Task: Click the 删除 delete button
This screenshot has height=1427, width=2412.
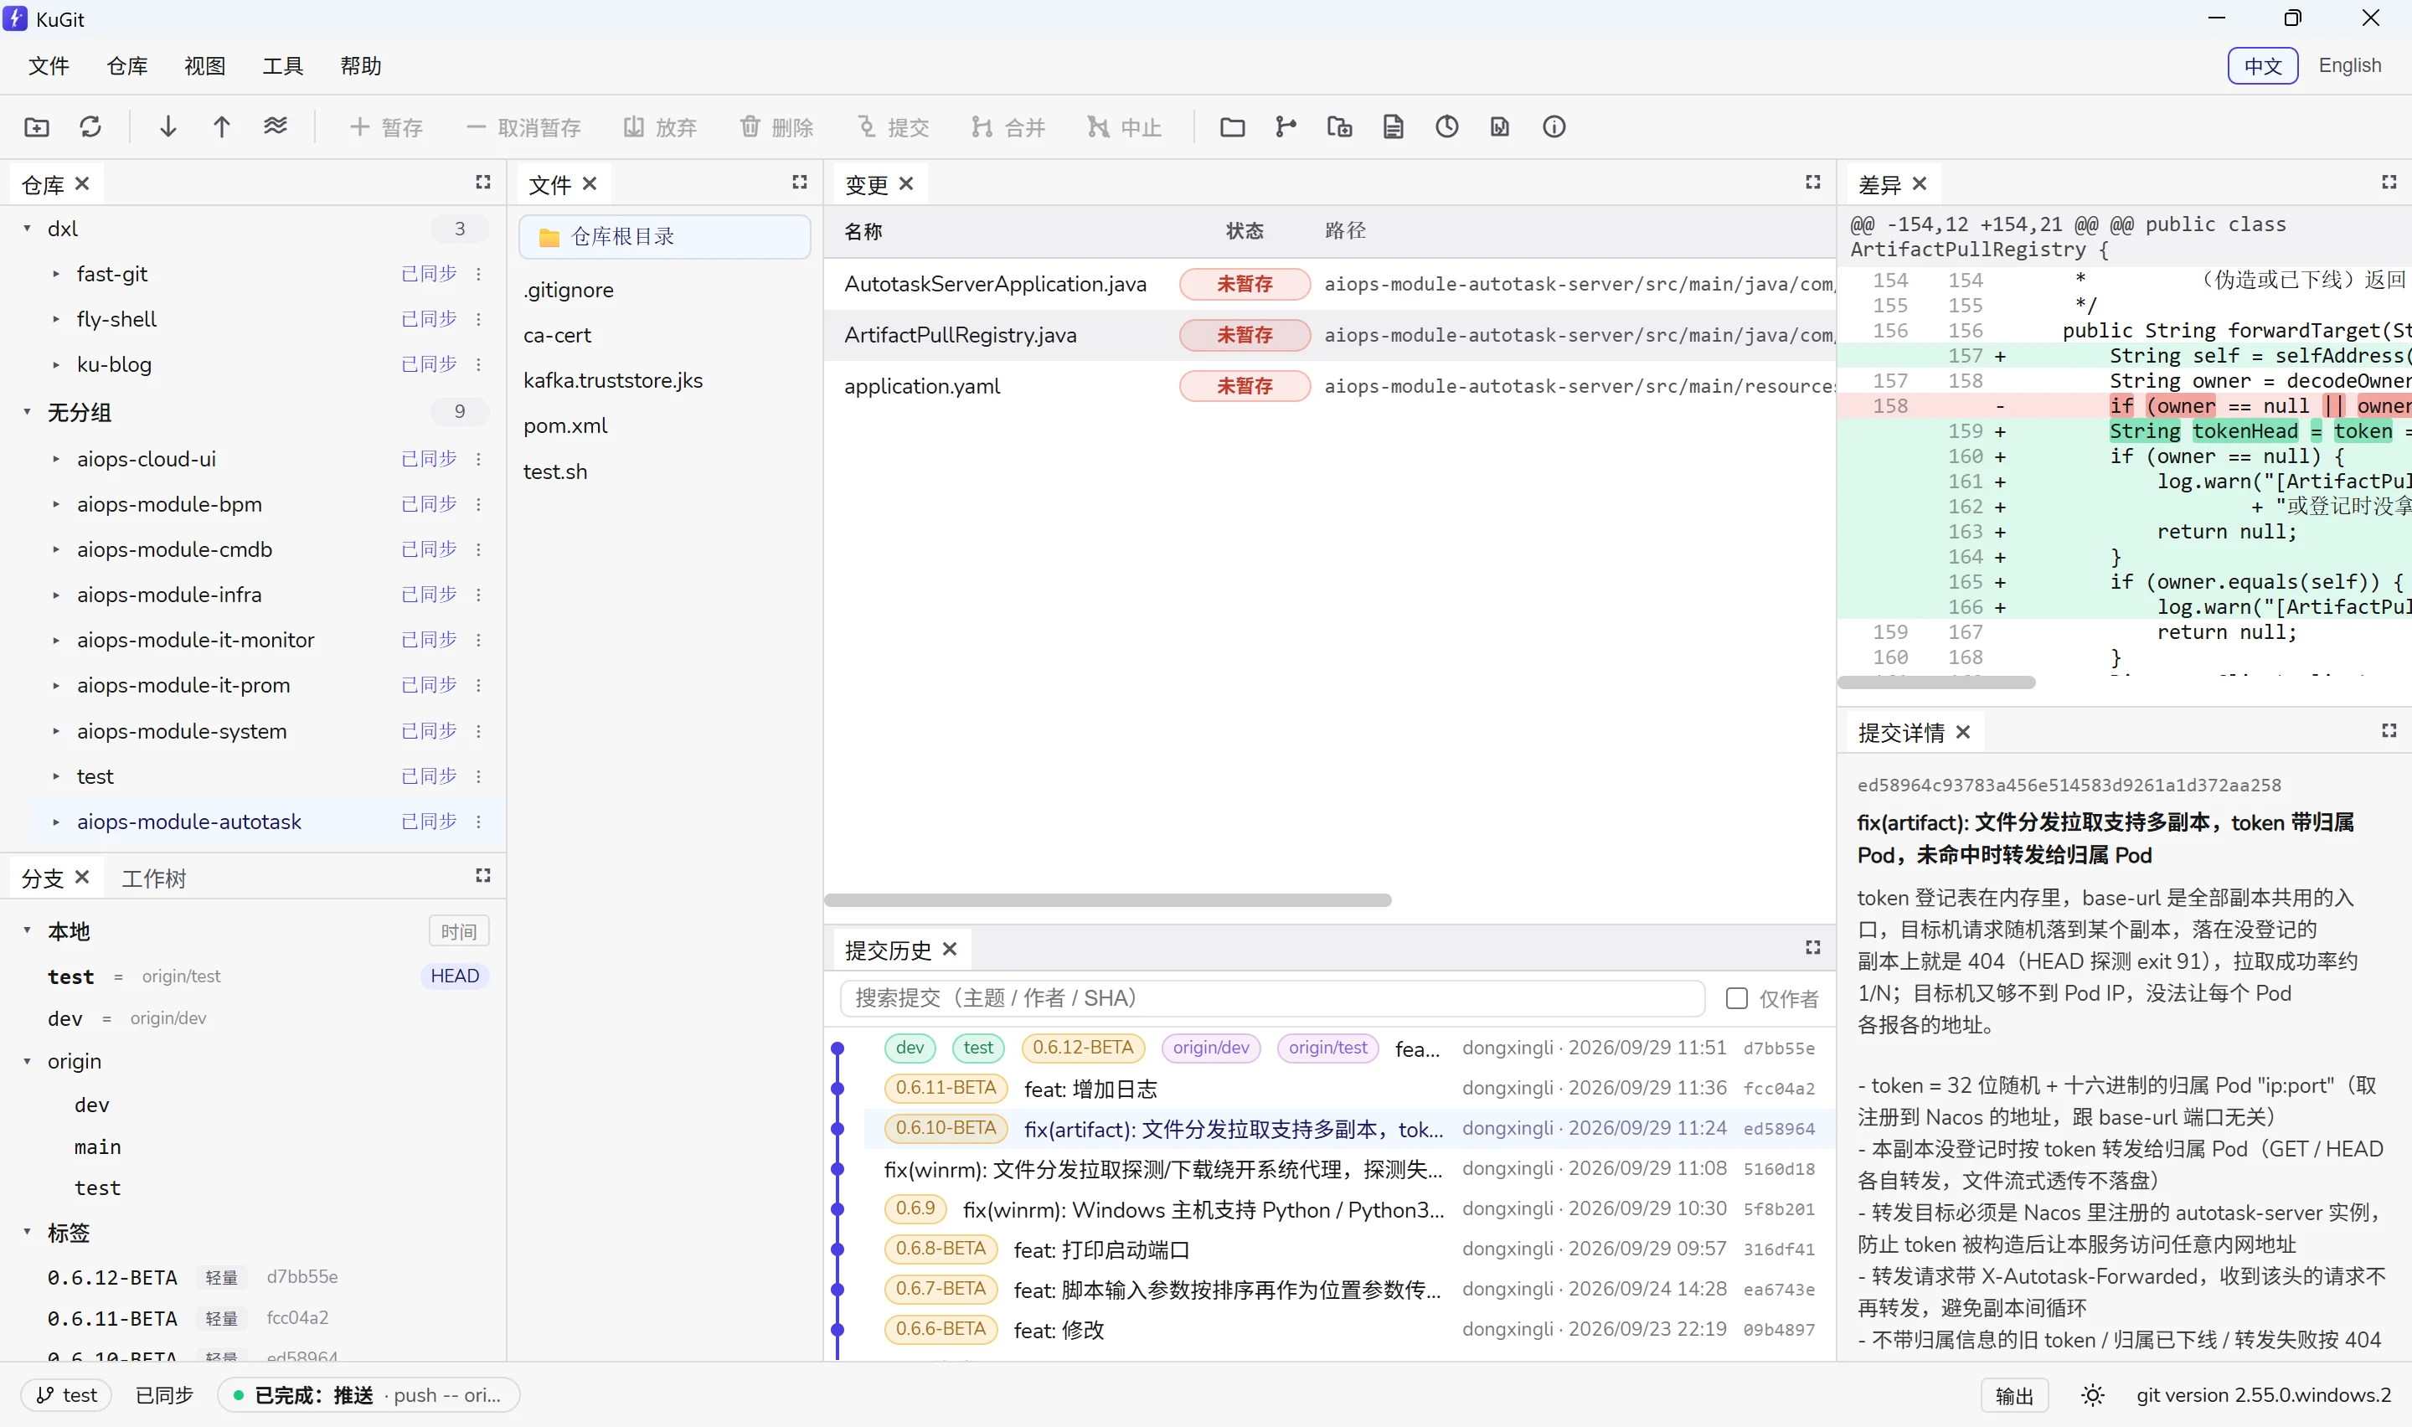Action: [x=776, y=127]
